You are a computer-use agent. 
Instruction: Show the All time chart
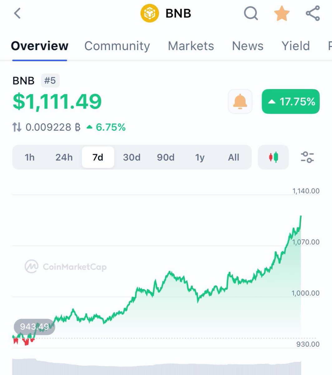tap(233, 157)
